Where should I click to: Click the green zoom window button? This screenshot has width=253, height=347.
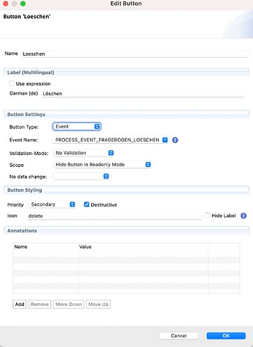coord(23,3)
